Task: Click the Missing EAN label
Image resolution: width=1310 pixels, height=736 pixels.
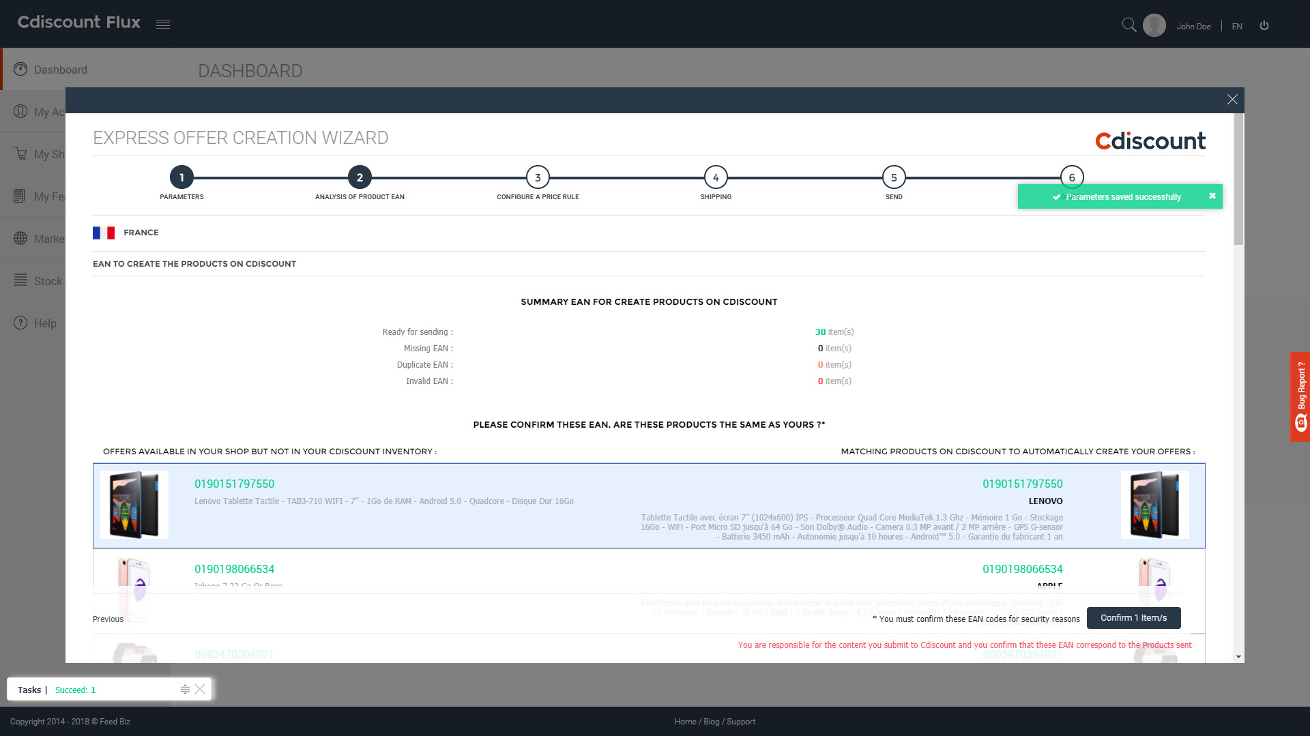Action: pyautogui.click(x=428, y=349)
